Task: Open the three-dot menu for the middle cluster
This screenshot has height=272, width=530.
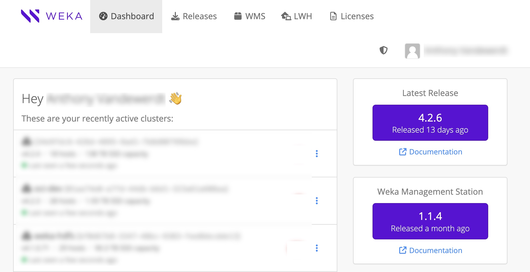Action: pos(317,201)
